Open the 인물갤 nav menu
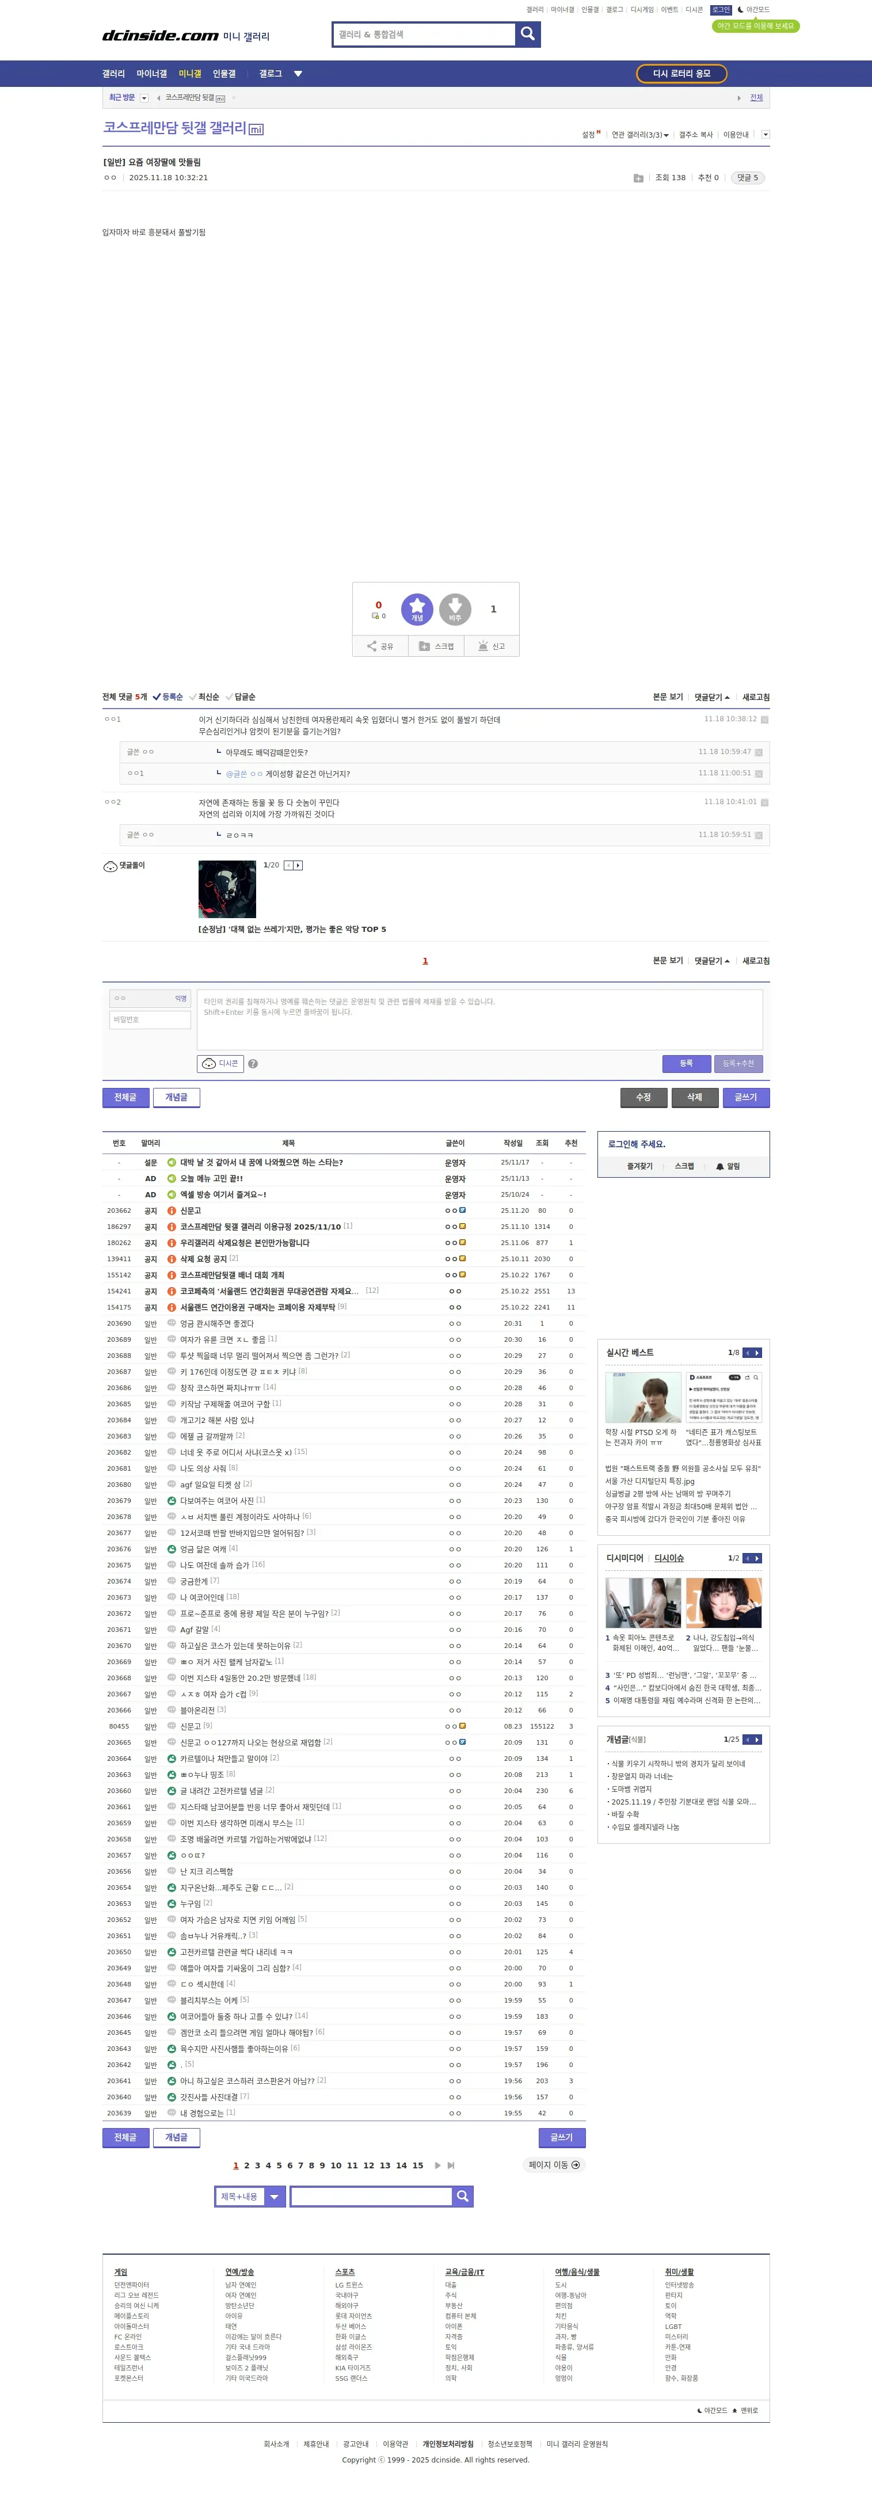This screenshot has width=872, height=2493. click(x=223, y=74)
